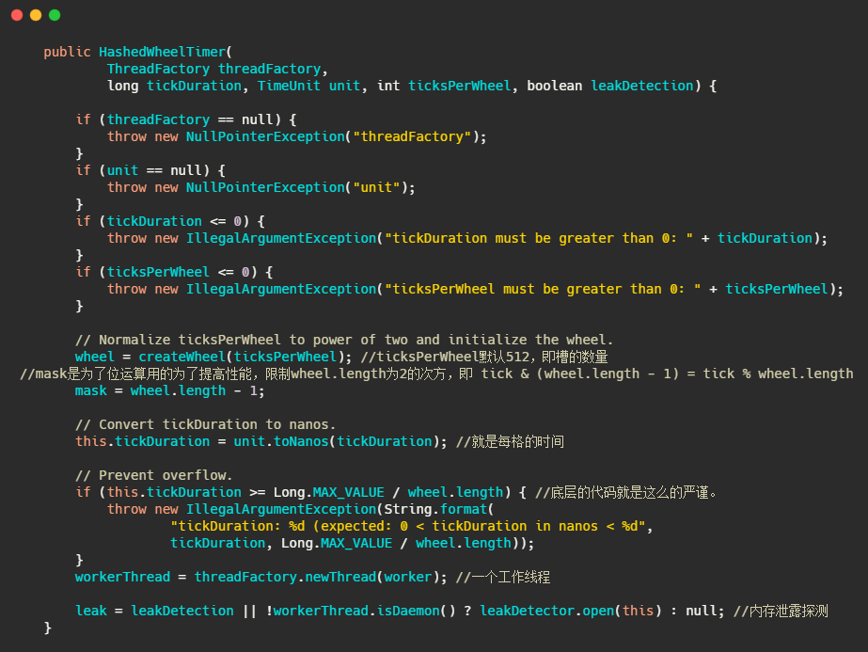Click the "mask = wheel.length - 1" statement
Screen dimensions: 868x652
pos(169,390)
